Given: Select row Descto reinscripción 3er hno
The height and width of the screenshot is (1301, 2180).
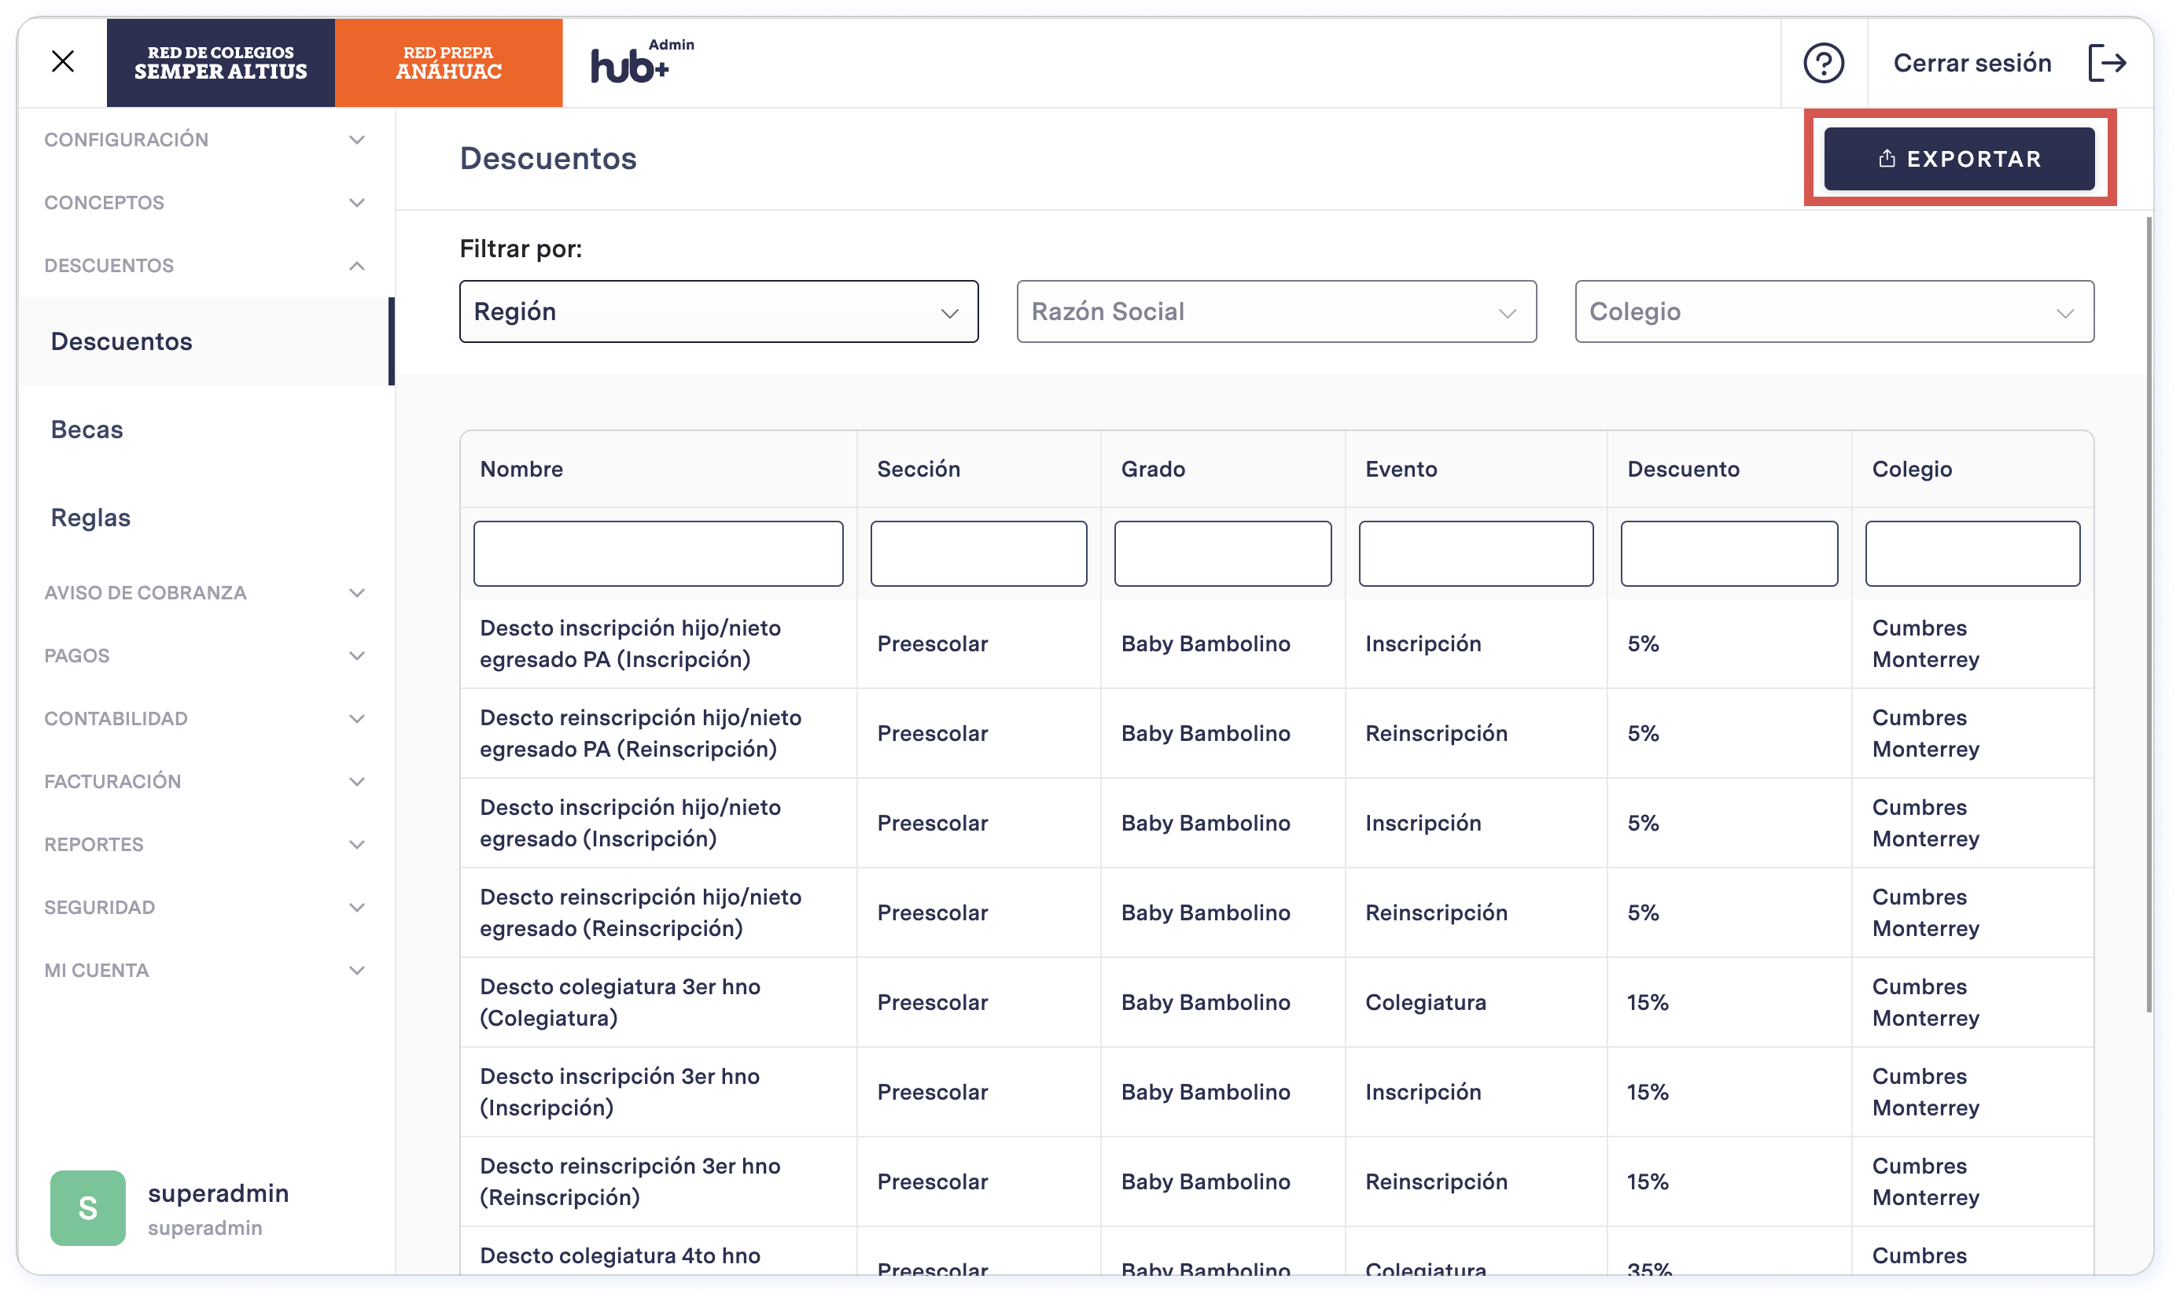Looking at the screenshot, I should point(1276,1181).
